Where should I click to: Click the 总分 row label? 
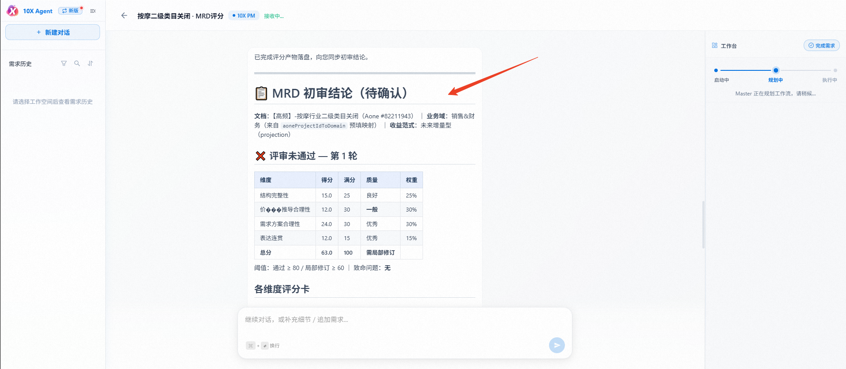coord(266,252)
